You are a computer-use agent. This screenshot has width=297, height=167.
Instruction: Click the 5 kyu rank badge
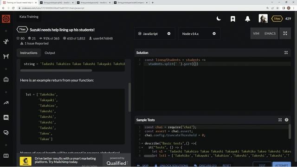(x=277, y=19)
